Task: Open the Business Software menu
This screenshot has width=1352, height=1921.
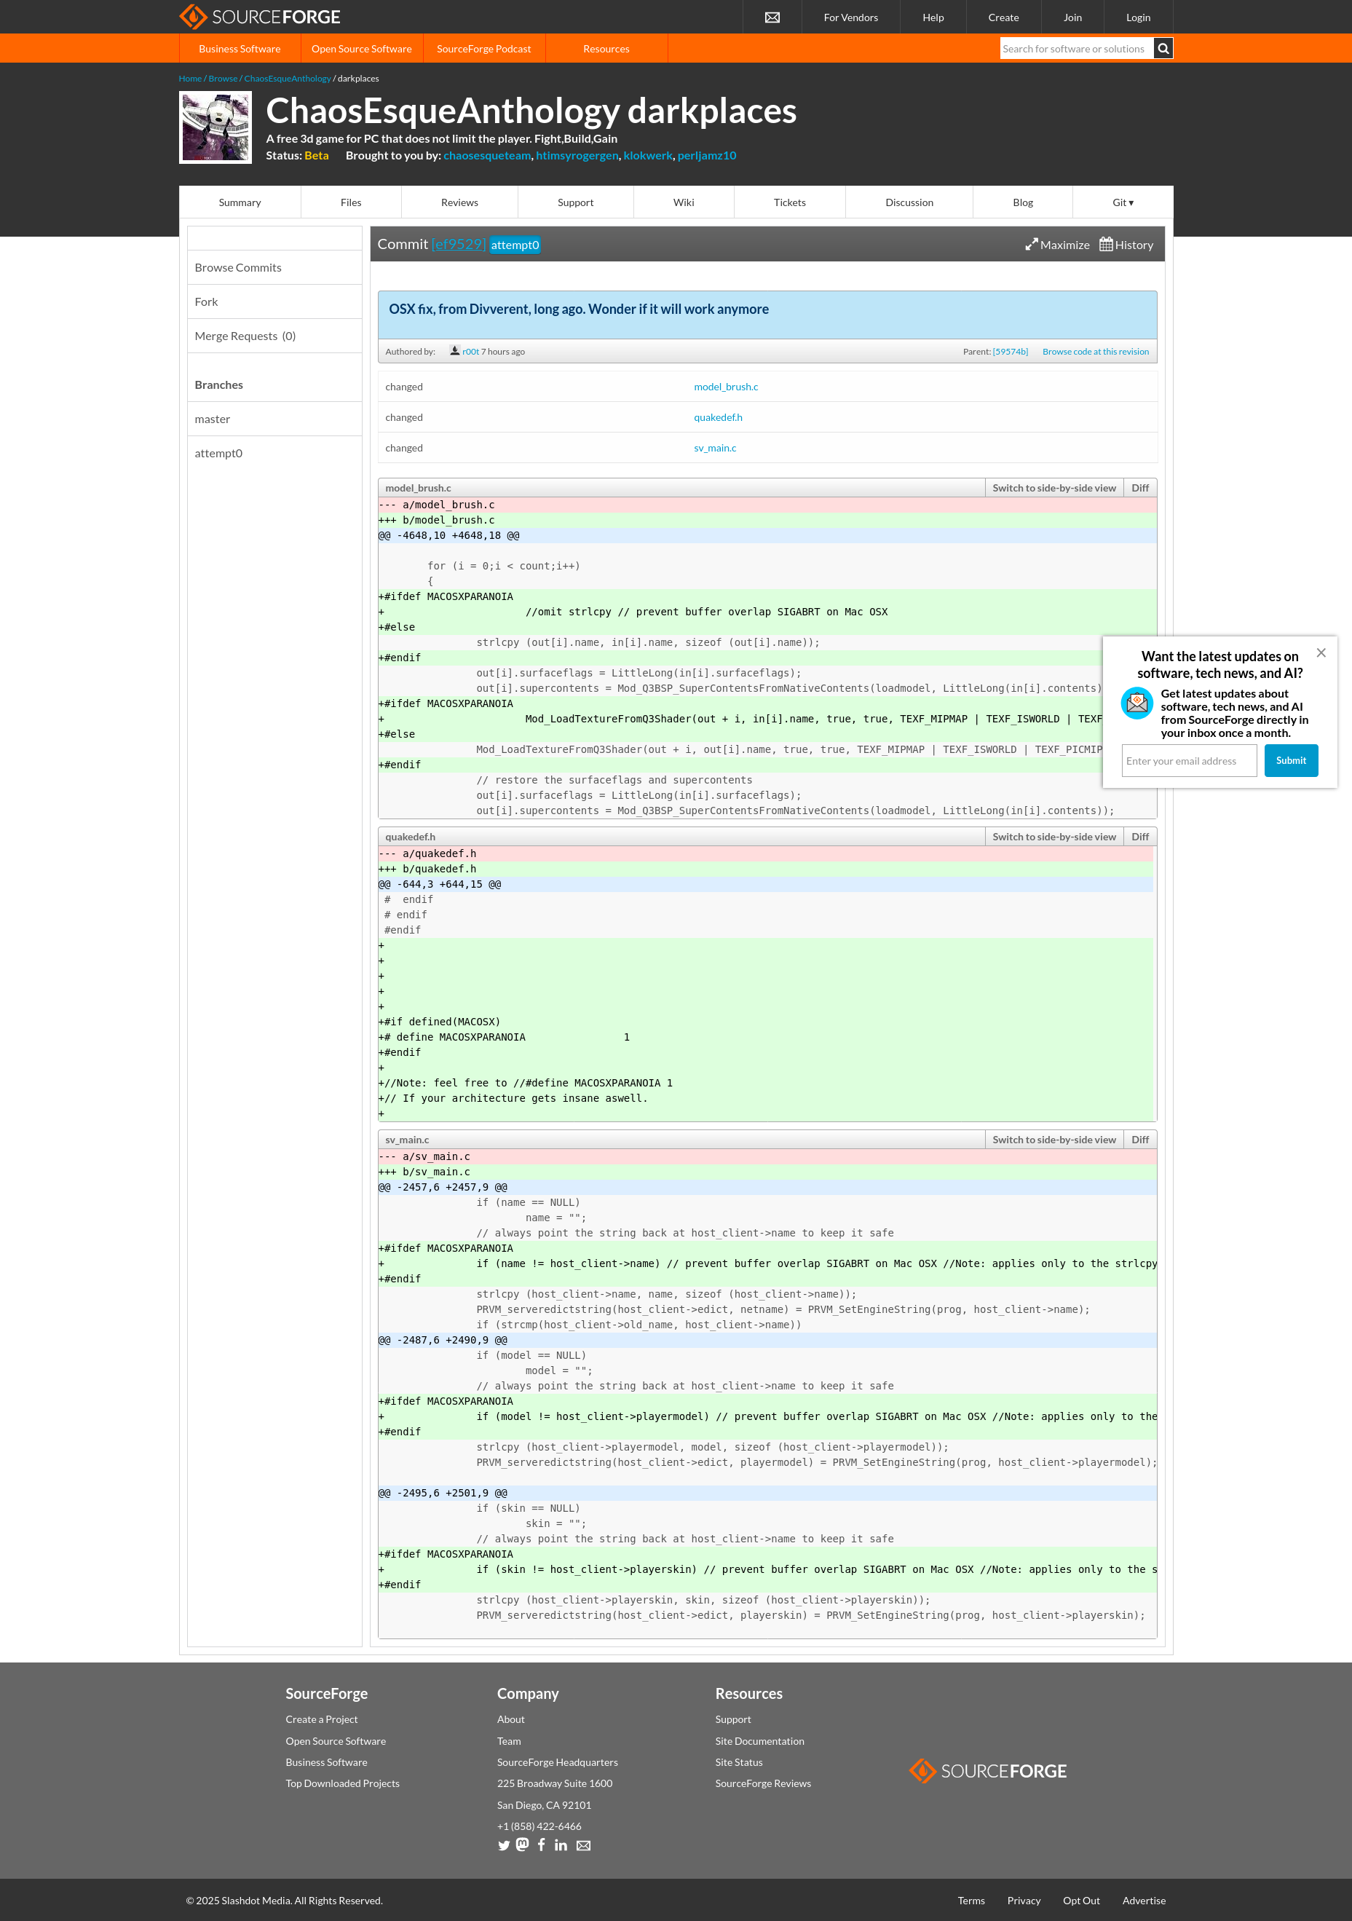Action: [240, 49]
